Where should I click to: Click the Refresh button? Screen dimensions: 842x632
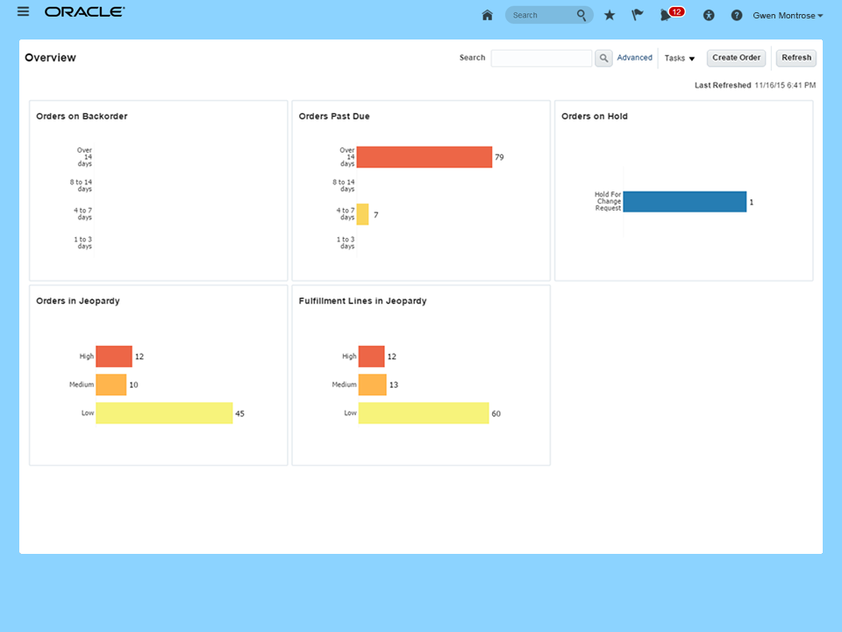click(x=796, y=58)
